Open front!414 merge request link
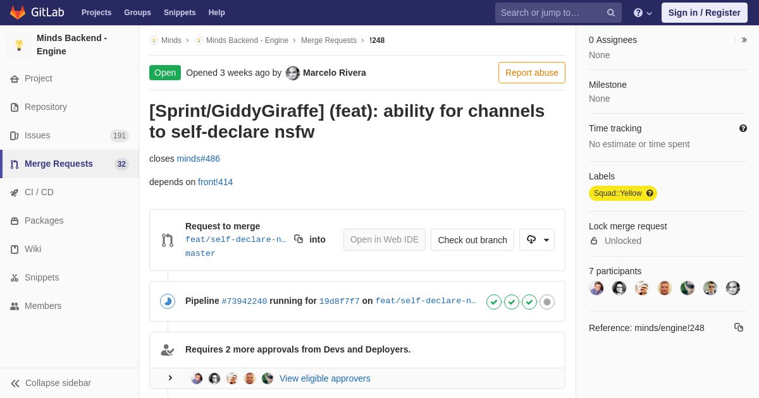This screenshot has width=759, height=398. [215, 182]
